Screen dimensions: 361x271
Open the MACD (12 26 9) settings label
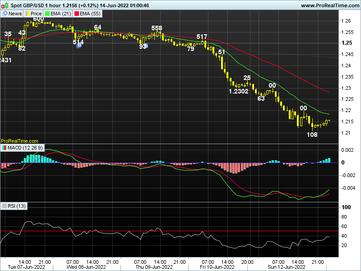pyautogui.click(x=25, y=148)
